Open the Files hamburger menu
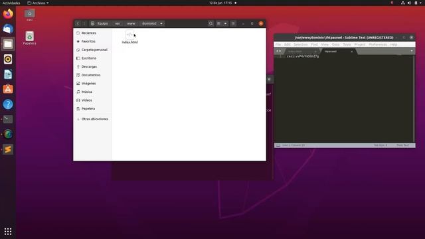Image resolution: width=425 pixels, height=239 pixels. pos(233,24)
